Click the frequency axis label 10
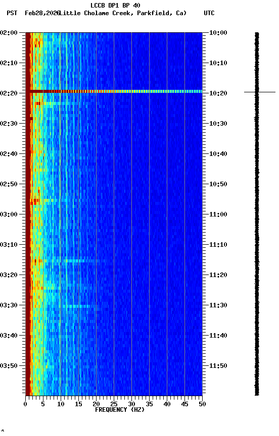 click(61, 404)
